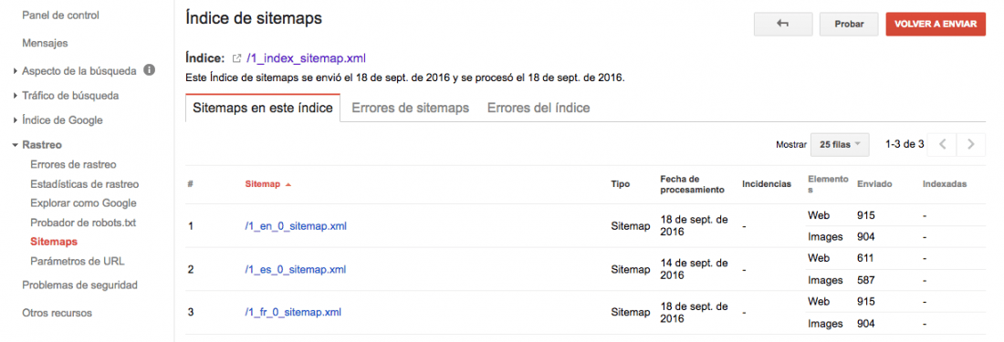Image resolution: width=1004 pixels, height=342 pixels.
Task: Expand Aspecto de la búsqueda section
Action: [x=16, y=71]
